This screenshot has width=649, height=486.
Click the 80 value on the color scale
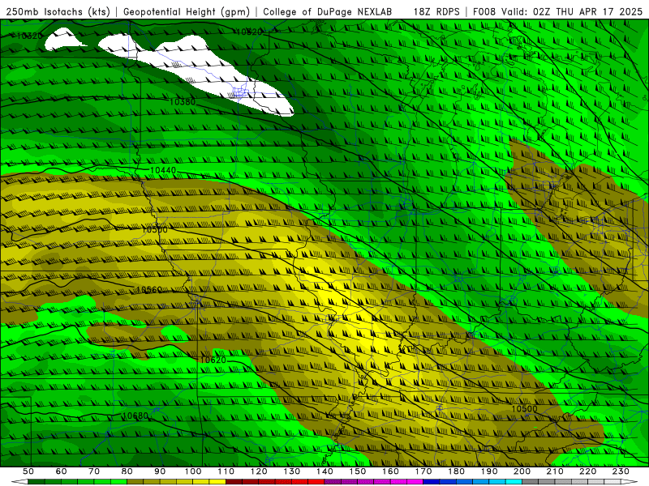click(x=127, y=471)
